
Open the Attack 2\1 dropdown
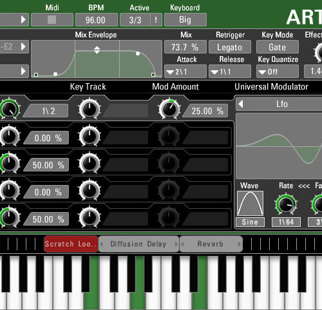185,72
